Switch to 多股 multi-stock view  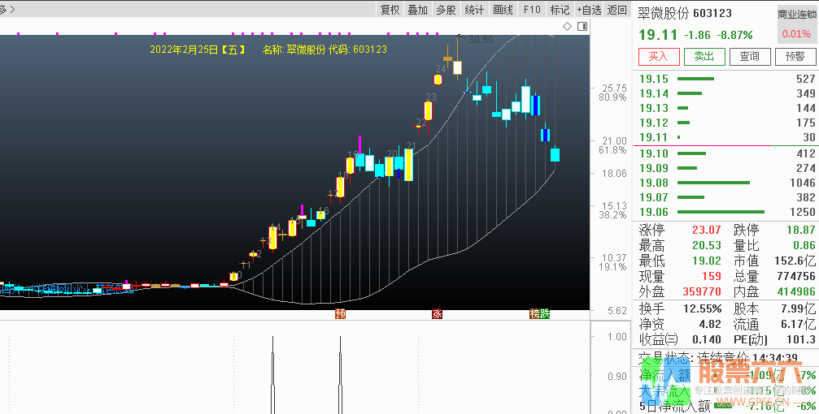coord(446,10)
